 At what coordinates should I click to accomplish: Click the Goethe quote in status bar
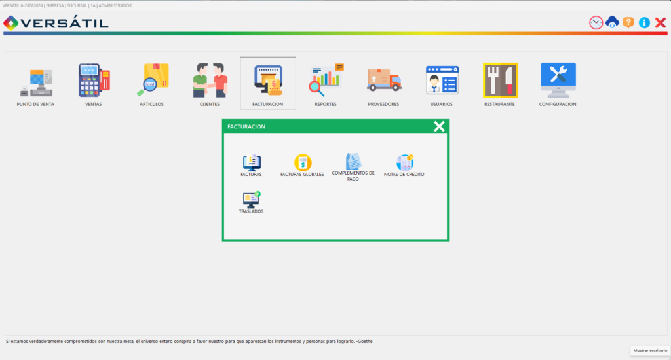tap(189, 341)
